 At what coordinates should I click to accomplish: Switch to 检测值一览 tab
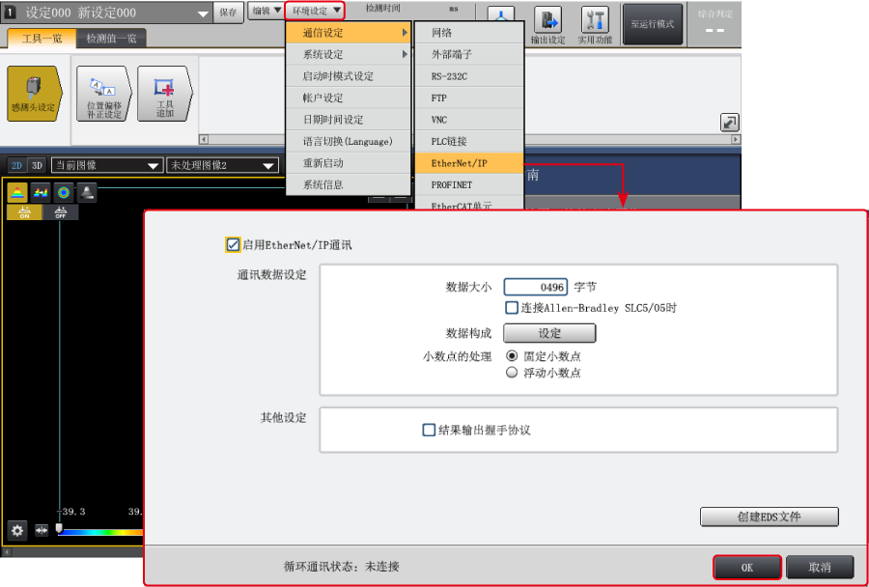[x=111, y=39]
